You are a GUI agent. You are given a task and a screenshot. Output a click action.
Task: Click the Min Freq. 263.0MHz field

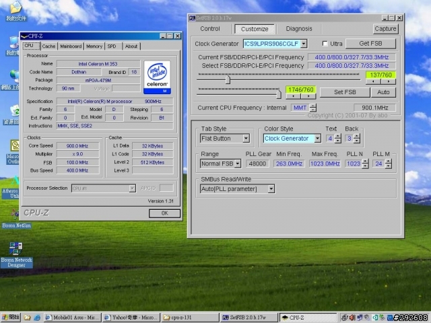point(289,164)
